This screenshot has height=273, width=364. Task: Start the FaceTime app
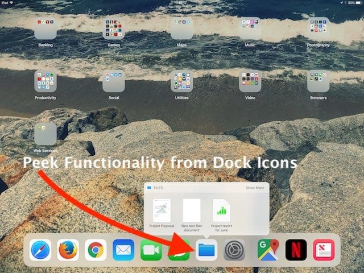pyautogui.click(x=151, y=250)
